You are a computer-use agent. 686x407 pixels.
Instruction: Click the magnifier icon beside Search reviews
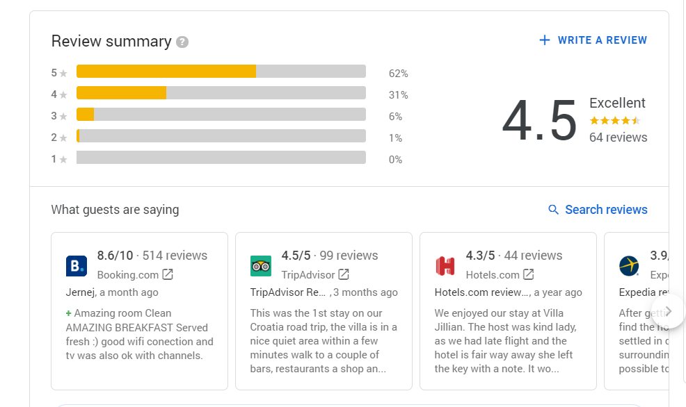[x=553, y=210]
